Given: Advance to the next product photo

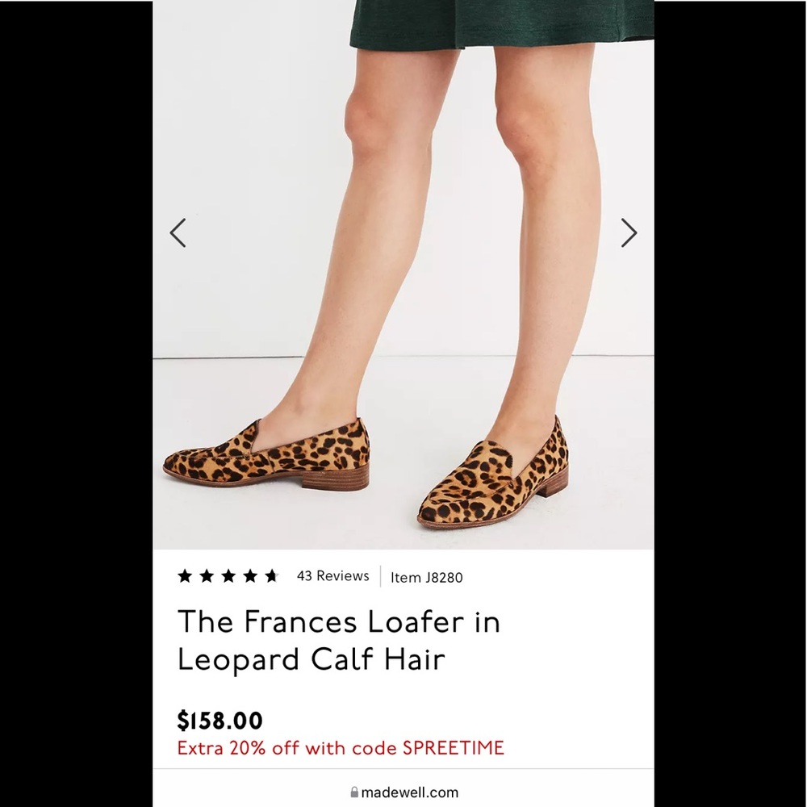Looking at the screenshot, I should (x=629, y=232).
